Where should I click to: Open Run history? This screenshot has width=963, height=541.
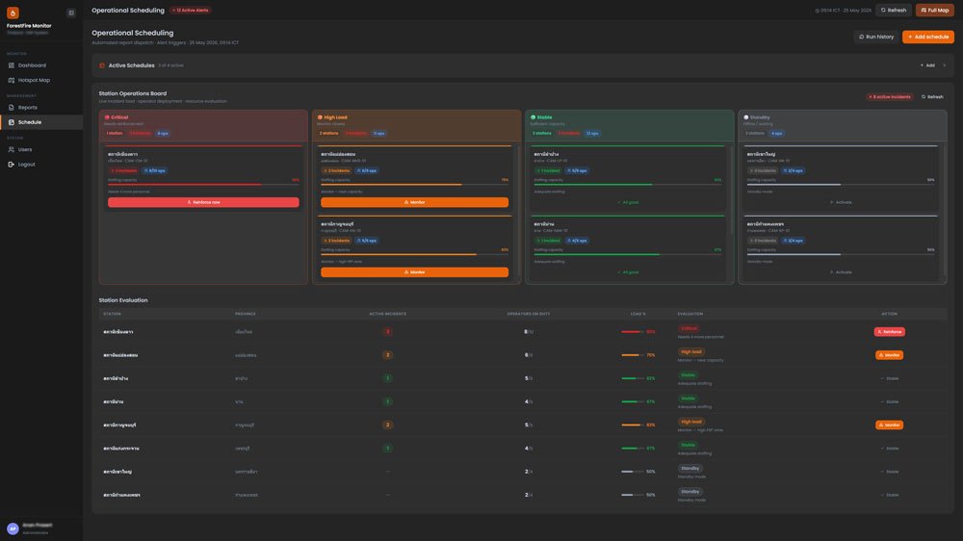[876, 37]
